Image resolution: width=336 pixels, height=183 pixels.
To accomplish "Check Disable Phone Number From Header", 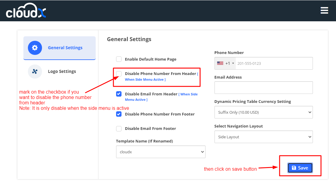I will (119, 73).
